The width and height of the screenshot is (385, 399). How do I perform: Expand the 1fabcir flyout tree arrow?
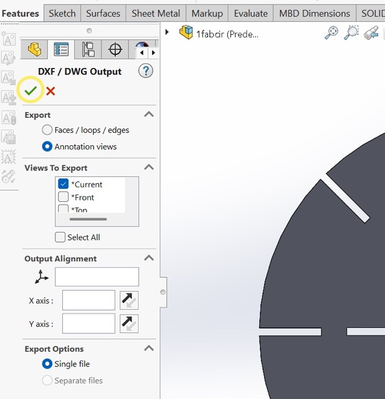(x=167, y=32)
